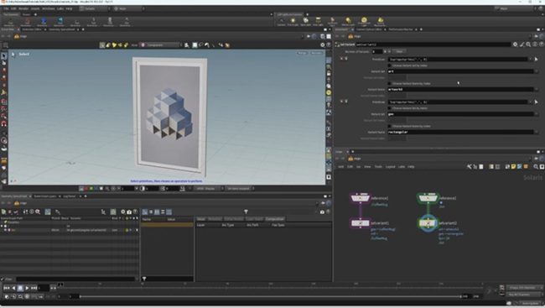Switch to the Scene Graph Layers tab

44,196
